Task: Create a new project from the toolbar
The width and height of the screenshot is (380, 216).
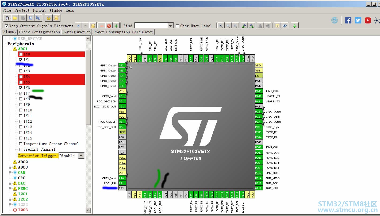Action: click(7, 18)
